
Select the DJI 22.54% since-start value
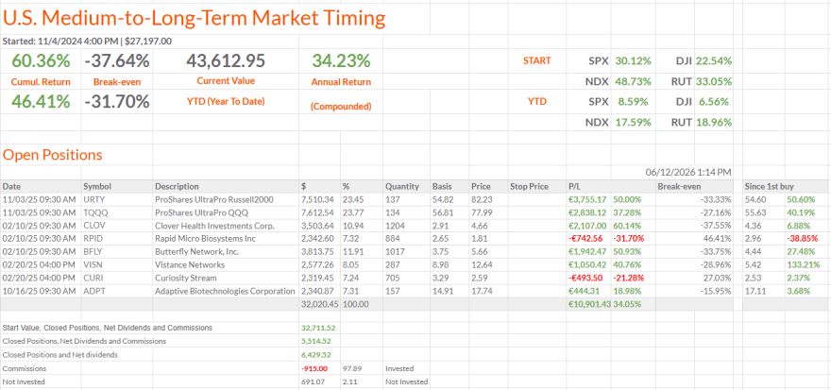(714, 61)
